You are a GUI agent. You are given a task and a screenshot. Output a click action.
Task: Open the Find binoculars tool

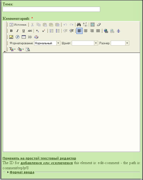click(79, 25)
